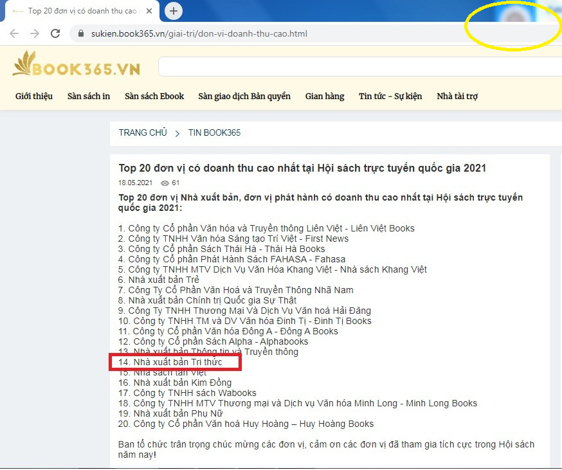Click the browser back arrow

14,33
